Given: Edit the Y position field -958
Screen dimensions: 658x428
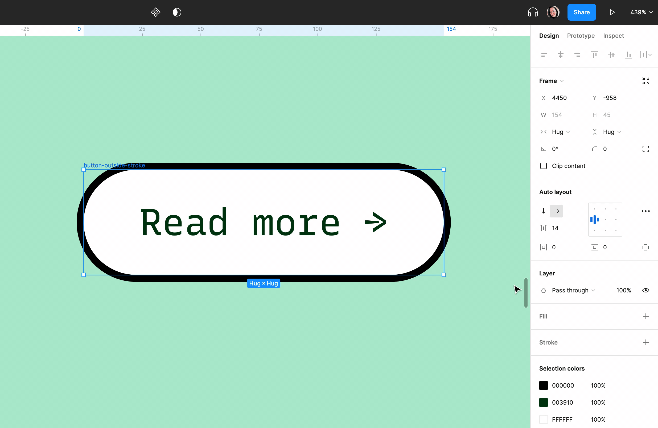Looking at the screenshot, I should (610, 98).
